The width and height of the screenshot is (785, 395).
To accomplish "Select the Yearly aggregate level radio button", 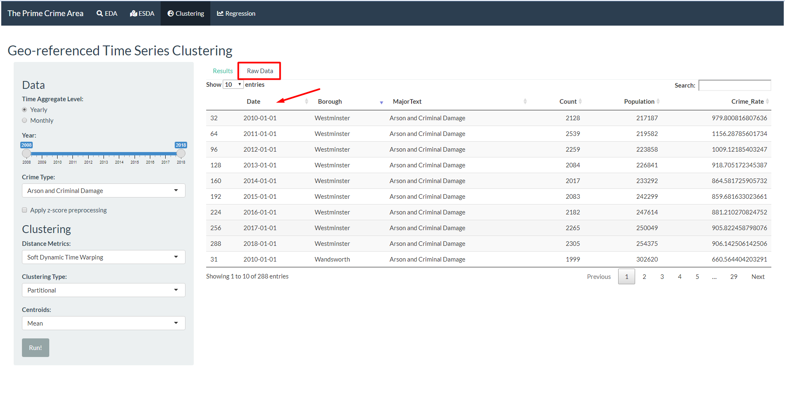I will tap(24, 110).
